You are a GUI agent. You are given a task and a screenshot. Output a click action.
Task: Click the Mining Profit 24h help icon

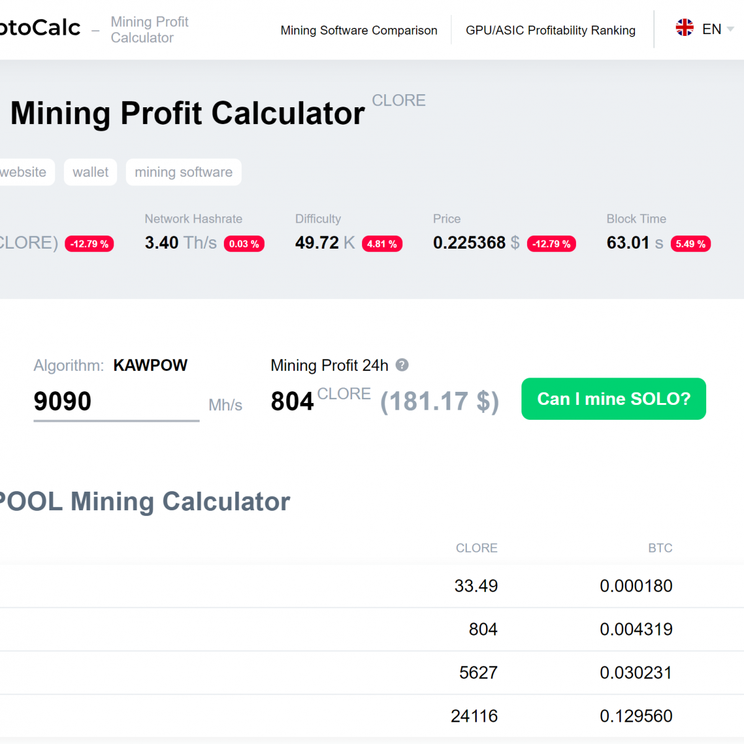point(402,365)
